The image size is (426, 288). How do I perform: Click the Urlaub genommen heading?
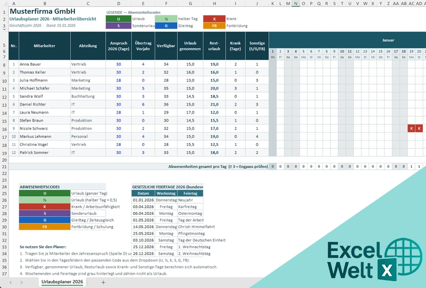pos(190,46)
